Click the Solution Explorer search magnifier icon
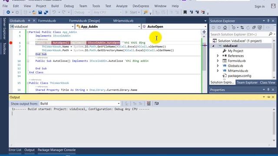This screenshot has width=278, height=156. [x=270, y=34]
